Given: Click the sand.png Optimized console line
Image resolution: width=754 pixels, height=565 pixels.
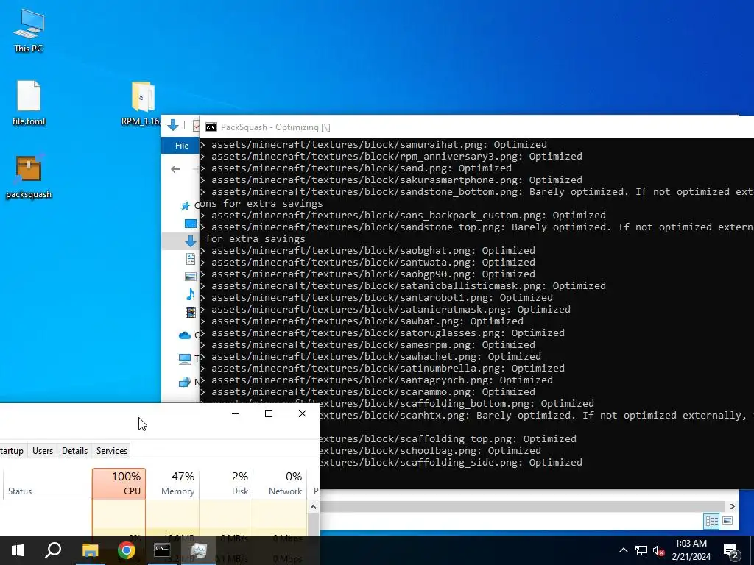Looking at the screenshot, I should [356, 168].
